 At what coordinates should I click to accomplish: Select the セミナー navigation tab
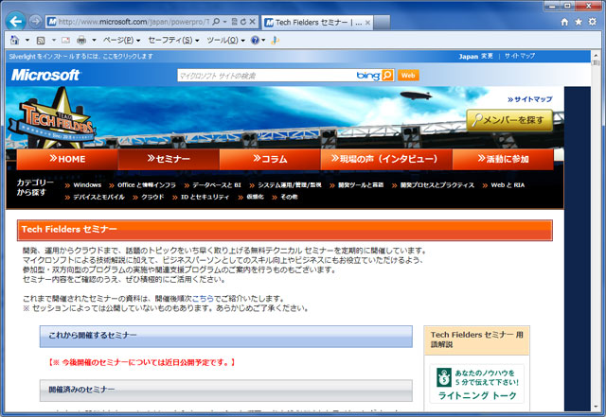[169, 159]
